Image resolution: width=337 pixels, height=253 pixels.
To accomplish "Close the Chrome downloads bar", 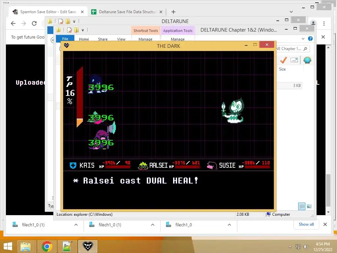I will click(325, 224).
